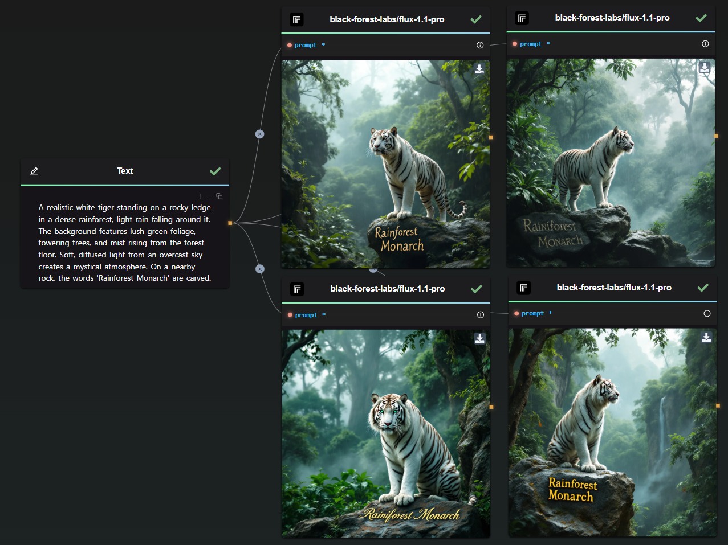Image resolution: width=728 pixels, height=545 pixels.
Task: Click red prompt input port on white-lettering tiger node
Action: (290, 45)
